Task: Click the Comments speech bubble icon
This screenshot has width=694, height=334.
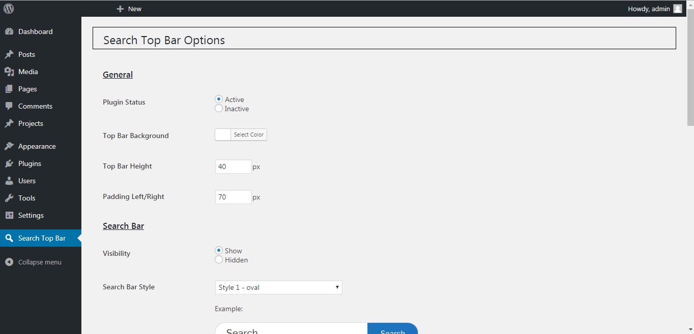Action: pos(9,106)
